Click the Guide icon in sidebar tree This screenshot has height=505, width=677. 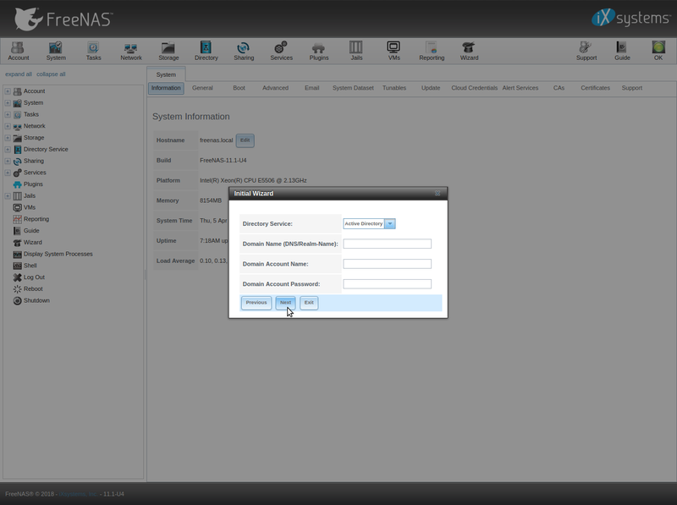(x=17, y=231)
